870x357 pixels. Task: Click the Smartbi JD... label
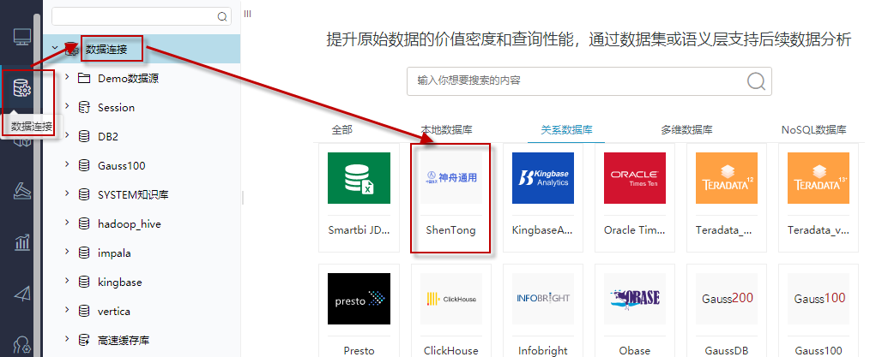[359, 229]
